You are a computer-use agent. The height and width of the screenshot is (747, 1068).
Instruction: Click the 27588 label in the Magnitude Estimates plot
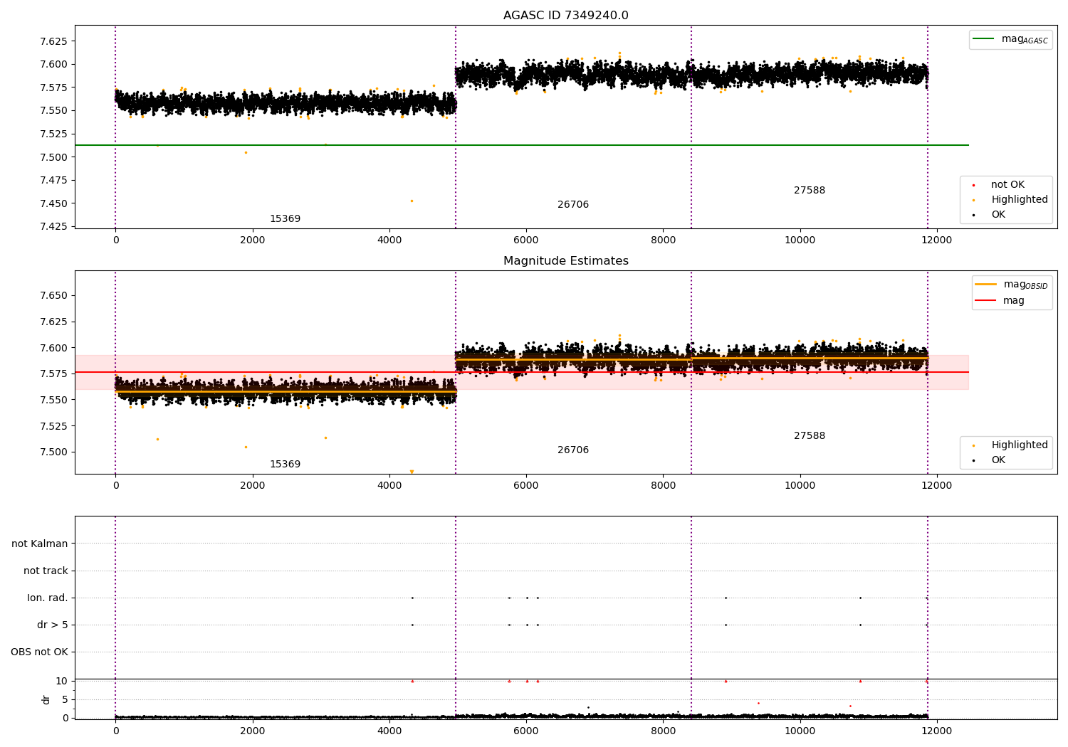[x=810, y=436]
